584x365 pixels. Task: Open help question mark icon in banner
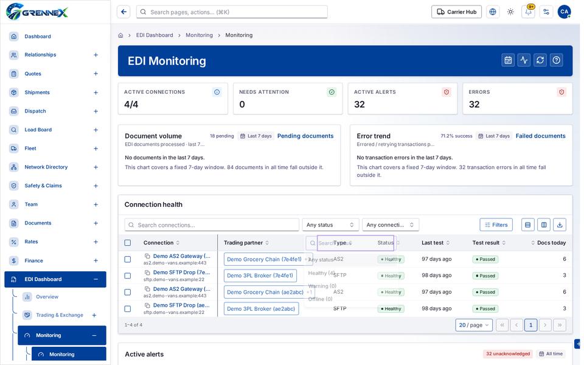click(557, 60)
